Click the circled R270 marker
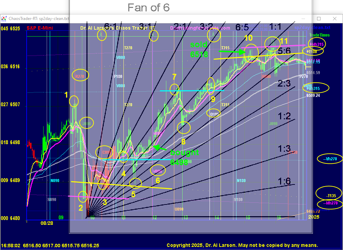The height and width of the screenshot is (250, 343). pos(80,75)
